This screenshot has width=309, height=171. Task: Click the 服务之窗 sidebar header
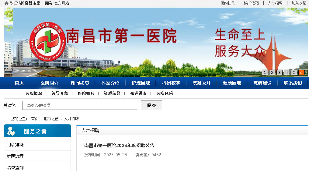pos(37,131)
